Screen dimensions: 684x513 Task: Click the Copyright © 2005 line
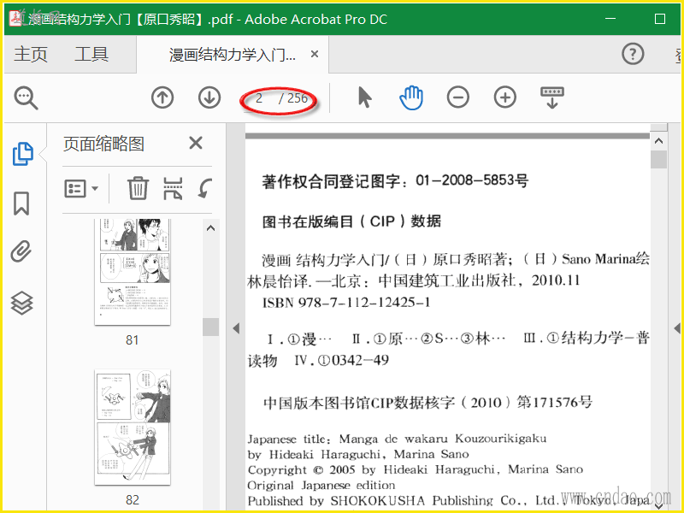[416, 469]
